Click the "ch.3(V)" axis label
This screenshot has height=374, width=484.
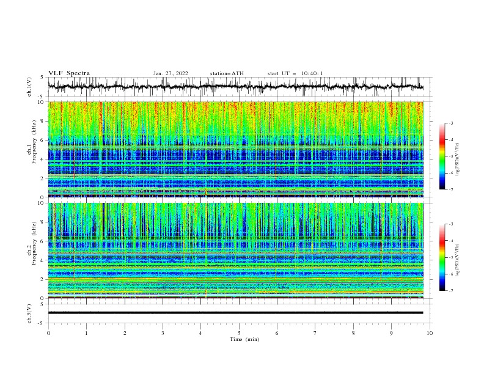tap(29, 313)
